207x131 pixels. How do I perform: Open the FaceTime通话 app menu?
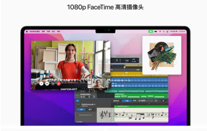[x=34, y=32]
